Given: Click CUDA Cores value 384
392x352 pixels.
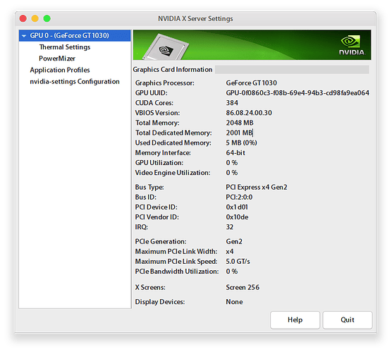Looking at the screenshot, I should tap(232, 103).
